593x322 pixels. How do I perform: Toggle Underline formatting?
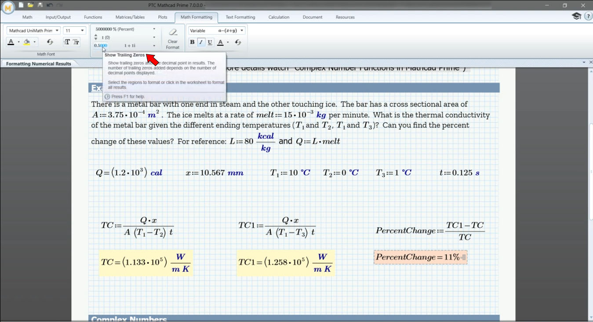(x=210, y=42)
